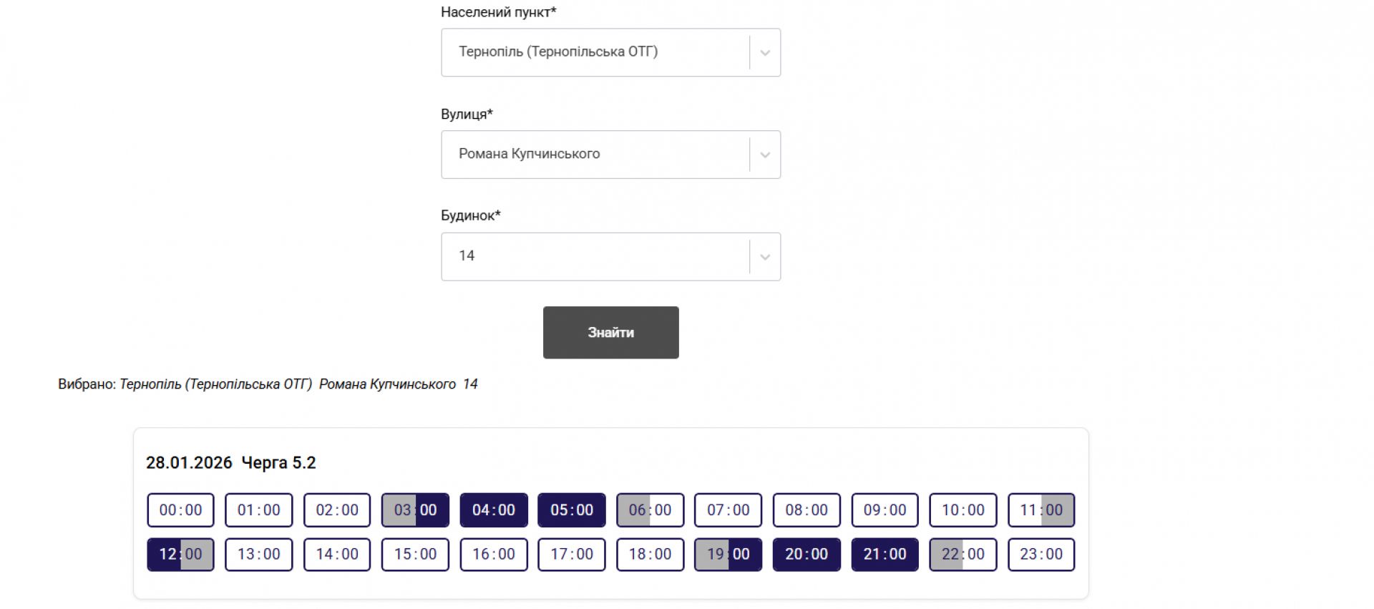The width and height of the screenshot is (1374, 609).
Task: Select the 03:00 half-shaded hour slot
Action: coord(415,510)
